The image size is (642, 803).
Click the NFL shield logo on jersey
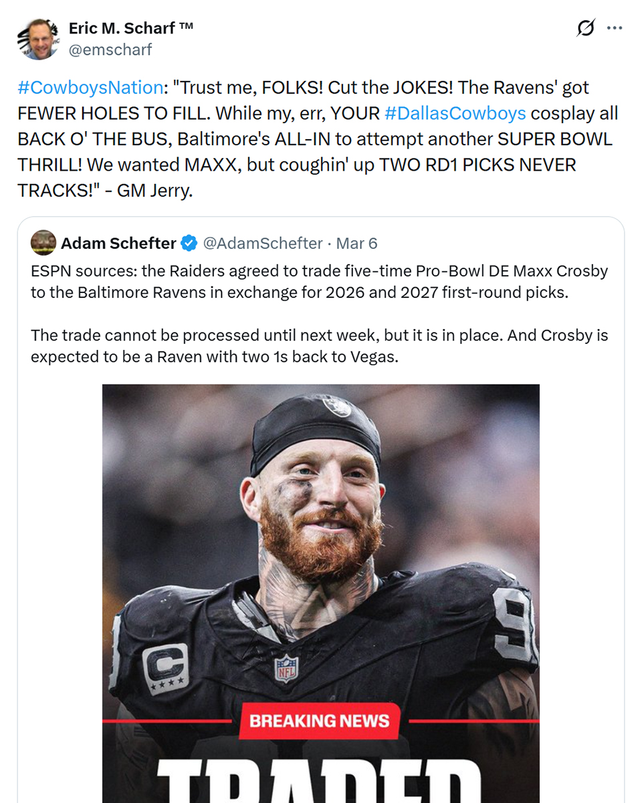(286, 668)
